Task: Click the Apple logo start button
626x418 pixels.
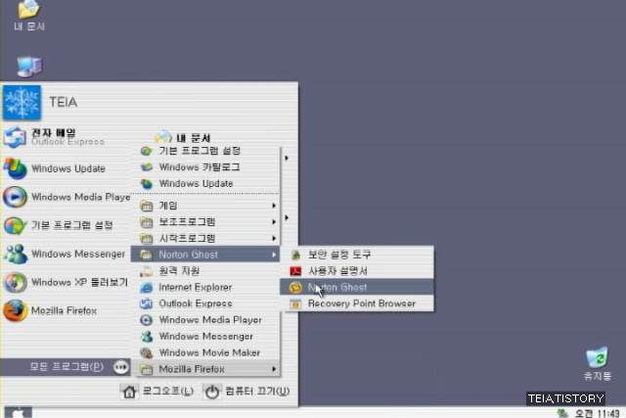Action: [x=18, y=413]
